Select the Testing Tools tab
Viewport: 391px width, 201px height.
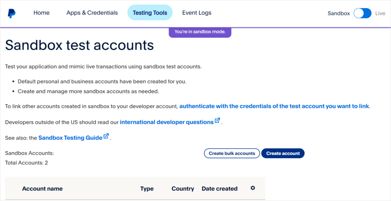tap(150, 13)
